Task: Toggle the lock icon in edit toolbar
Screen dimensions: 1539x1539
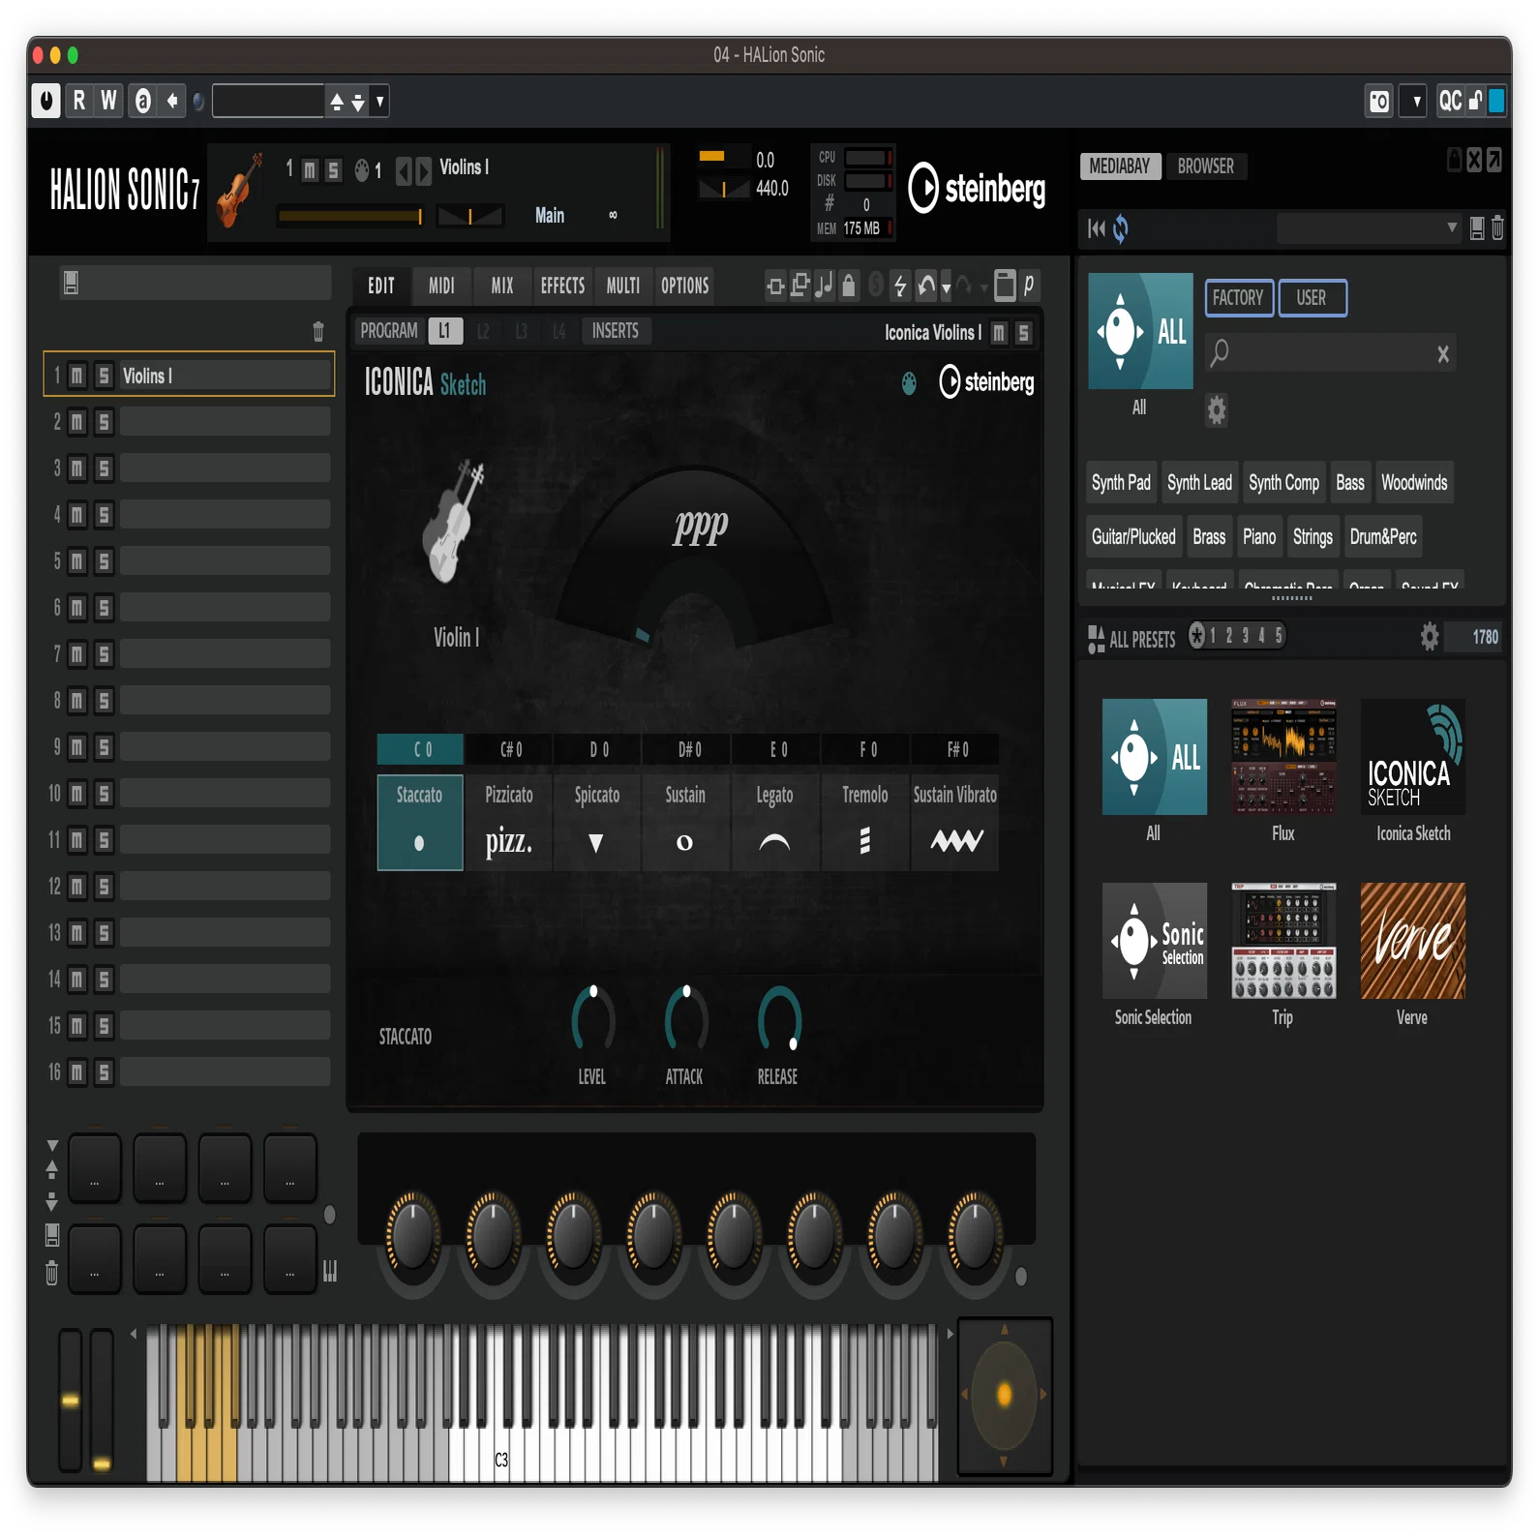Action: coord(849,285)
